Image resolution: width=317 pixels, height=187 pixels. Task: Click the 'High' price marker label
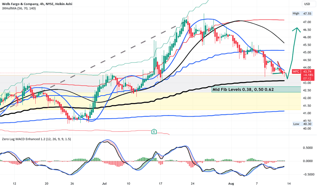coord(296,13)
